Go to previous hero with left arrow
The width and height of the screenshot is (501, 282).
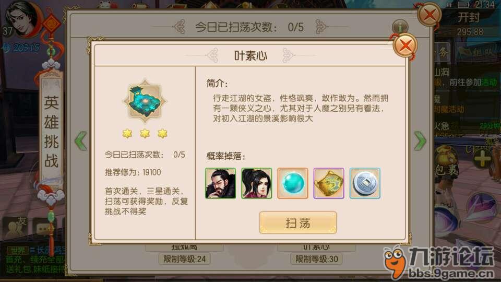click(x=80, y=140)
